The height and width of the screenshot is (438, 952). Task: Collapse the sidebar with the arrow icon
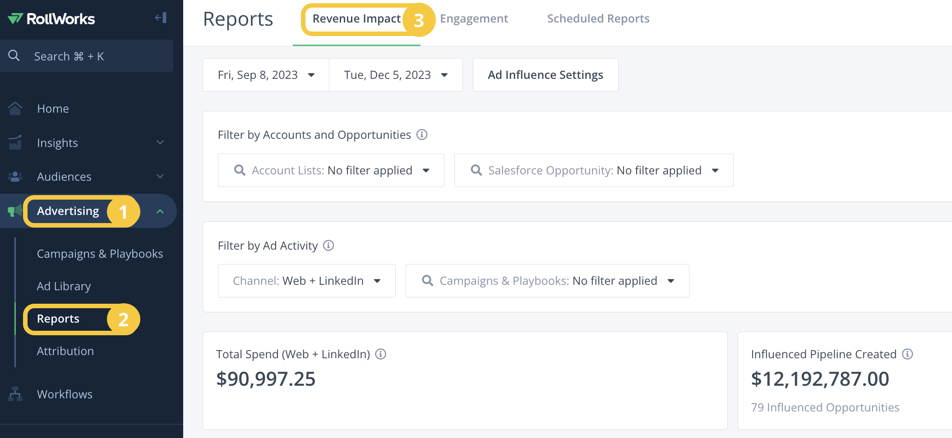click(161, 18)
